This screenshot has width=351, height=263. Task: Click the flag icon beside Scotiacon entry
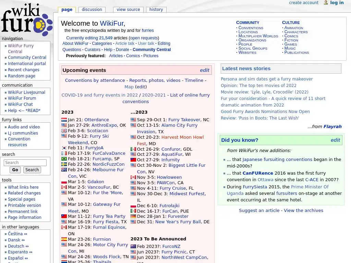point(64,131)
